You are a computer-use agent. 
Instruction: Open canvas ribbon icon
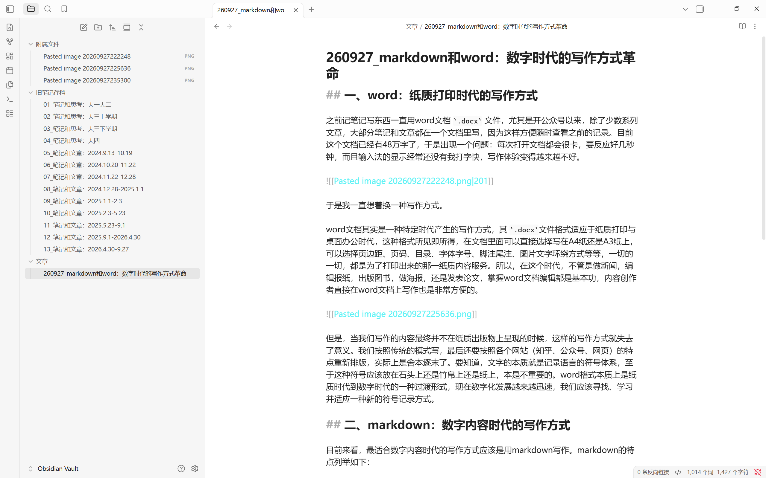(x=10, y=56)
